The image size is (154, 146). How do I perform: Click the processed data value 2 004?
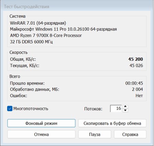[x=138, y=89]
